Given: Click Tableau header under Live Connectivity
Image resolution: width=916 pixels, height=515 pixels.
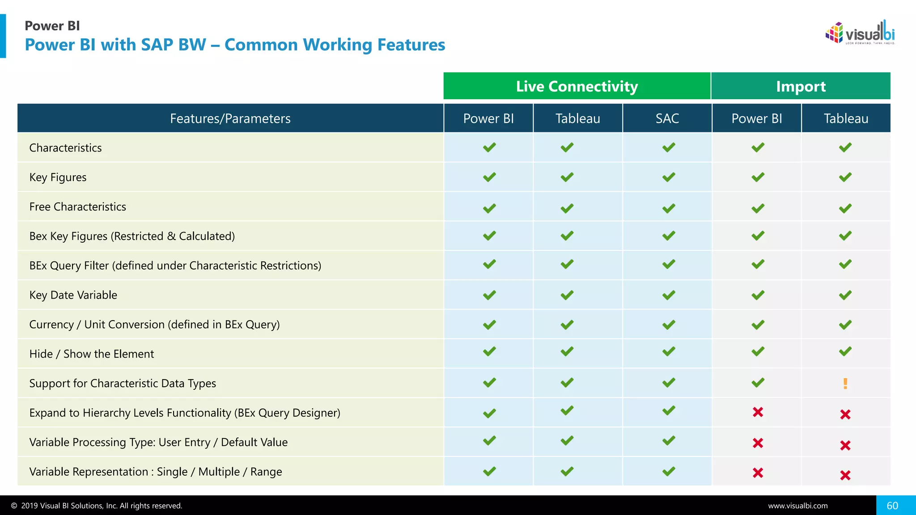Looking at the screenshot, I should (x=578, y=118).
